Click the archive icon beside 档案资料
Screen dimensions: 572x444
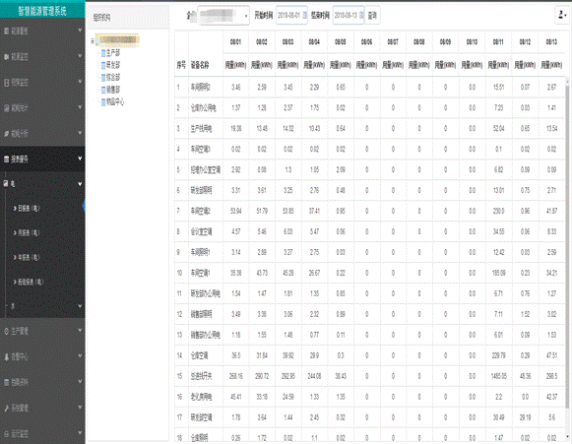[x=6, y=382]
